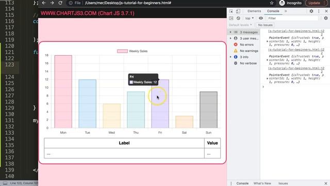
Task: Toggle Weekly Sales legend swatch
Action: (122, 51)
